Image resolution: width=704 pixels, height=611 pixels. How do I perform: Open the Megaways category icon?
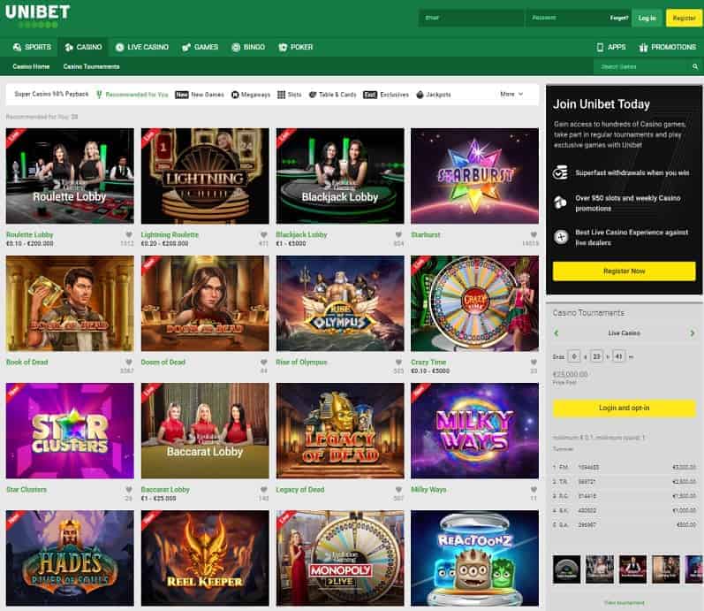coord(235,94)
